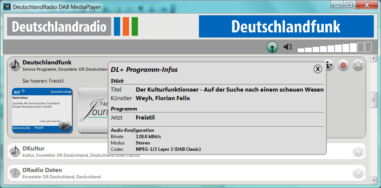
Task: Favorite DRadio Daten with its star icon
Action: [x=358, y=173]
